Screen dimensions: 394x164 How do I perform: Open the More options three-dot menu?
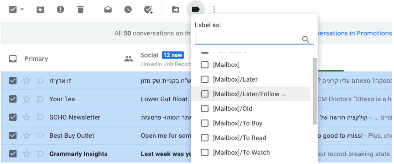tap(214, 10)
